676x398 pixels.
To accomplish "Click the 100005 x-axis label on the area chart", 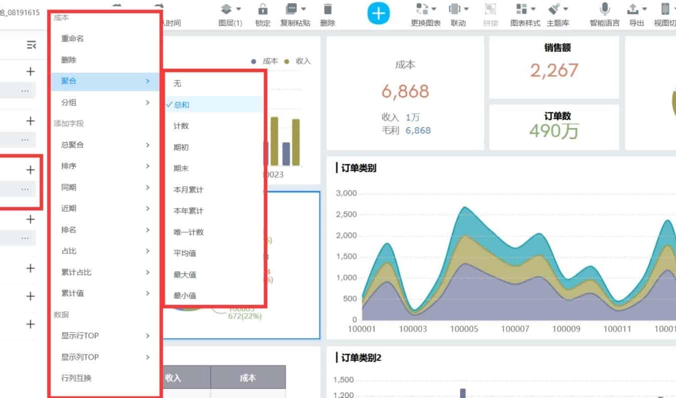I will tap(464, 329).
